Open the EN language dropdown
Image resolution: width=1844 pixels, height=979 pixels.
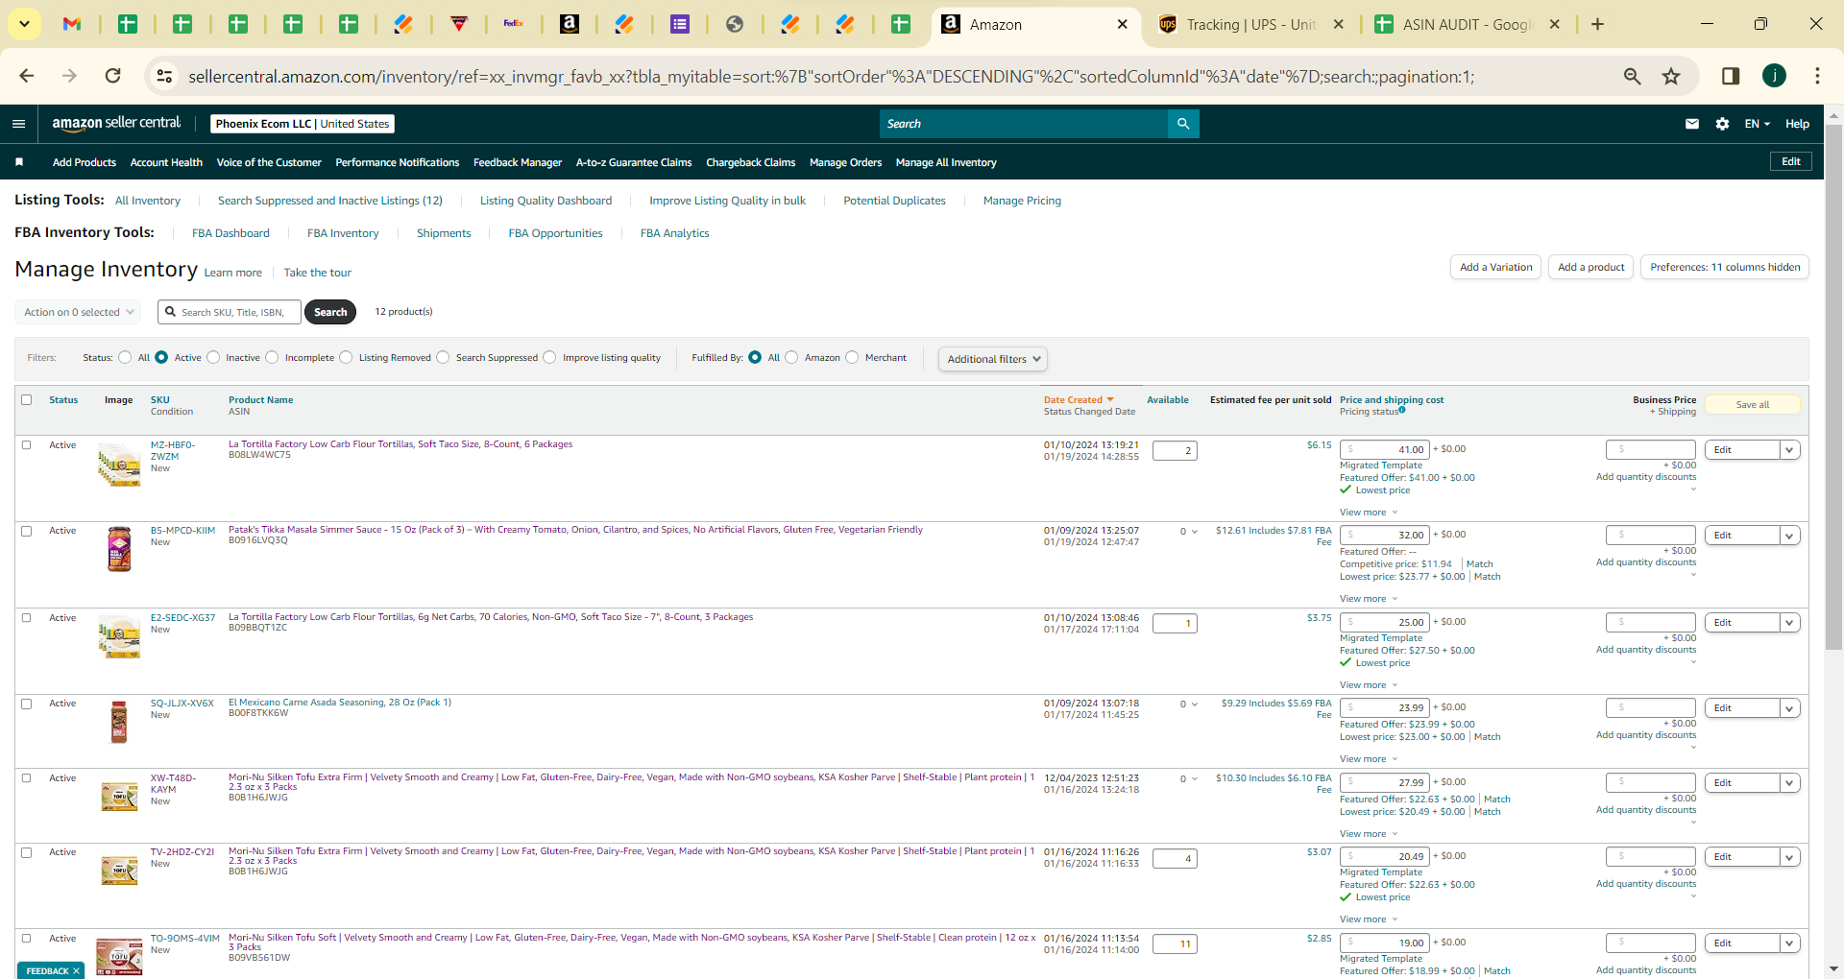click(x=1757, y=124)
